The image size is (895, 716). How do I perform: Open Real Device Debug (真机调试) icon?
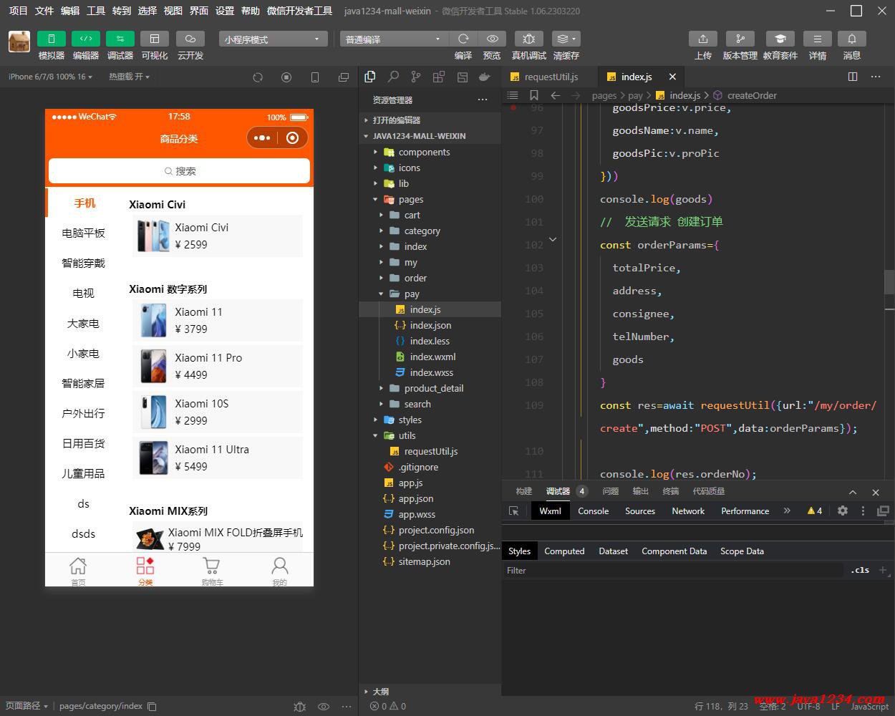[528, 39]
